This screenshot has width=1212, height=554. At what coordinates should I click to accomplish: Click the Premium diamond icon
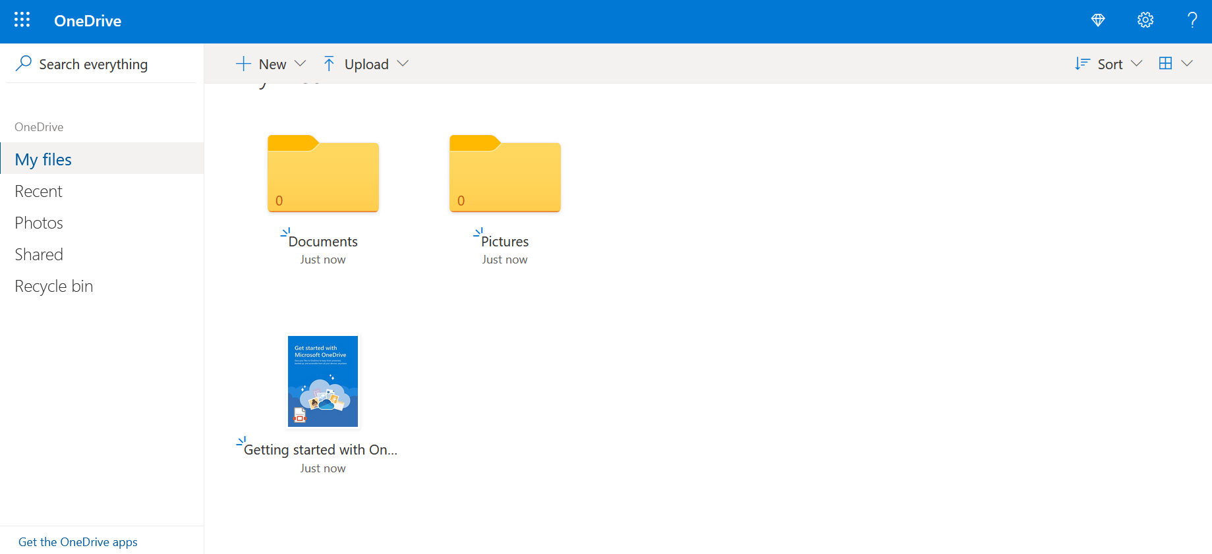point(1098,20)
